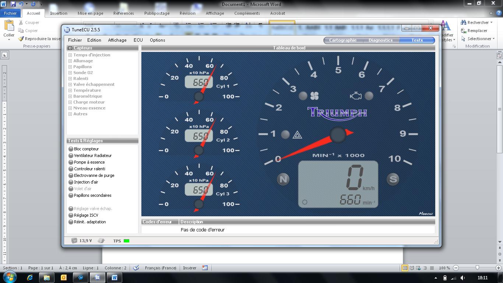
Task: Click the battery voltage icon in status bar
Action: [74, 241]
